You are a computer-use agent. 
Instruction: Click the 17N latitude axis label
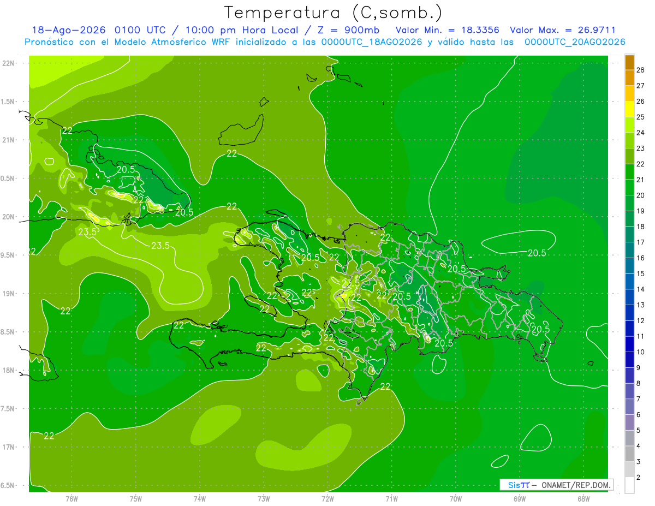pos(9,448)
